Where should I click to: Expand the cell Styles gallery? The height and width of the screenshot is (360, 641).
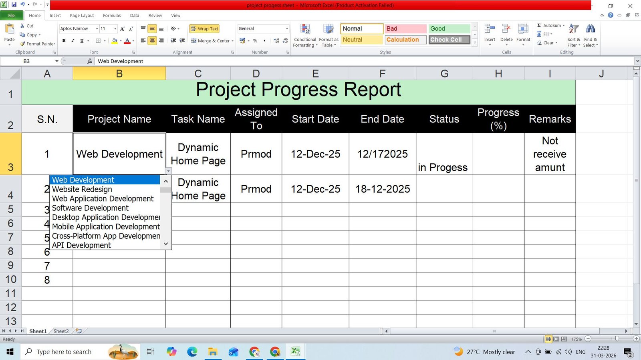coord(475,43)
